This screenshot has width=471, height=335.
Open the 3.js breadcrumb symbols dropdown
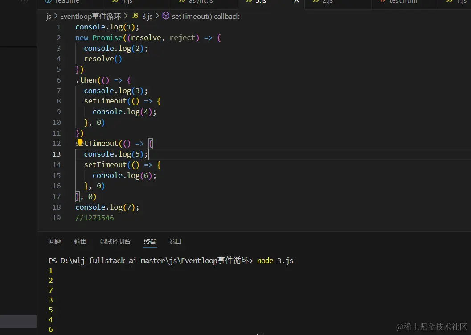tap(147, 16)
